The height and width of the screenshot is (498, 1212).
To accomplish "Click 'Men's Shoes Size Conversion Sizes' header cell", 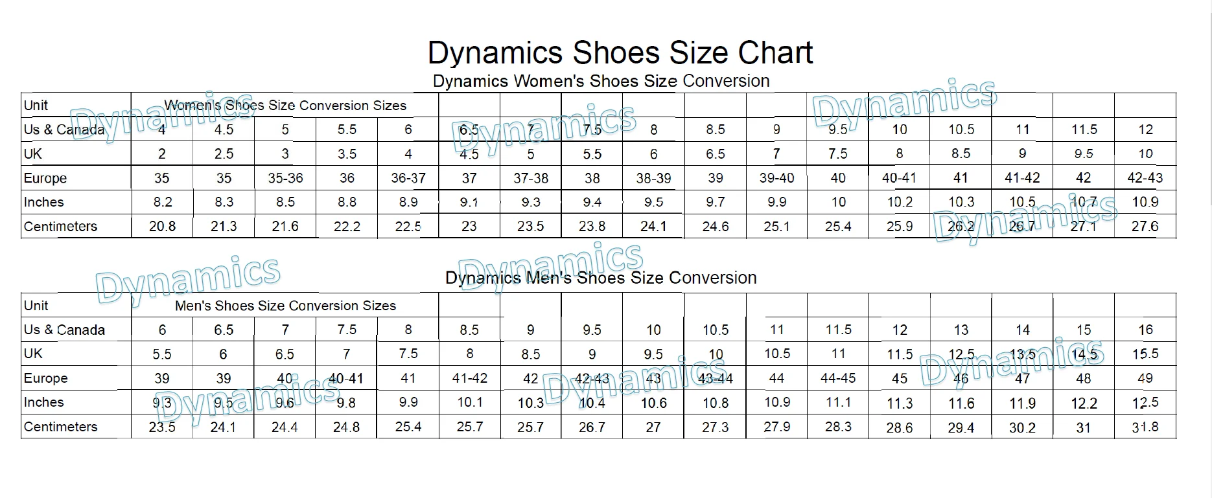I will [x=285, y=306].
